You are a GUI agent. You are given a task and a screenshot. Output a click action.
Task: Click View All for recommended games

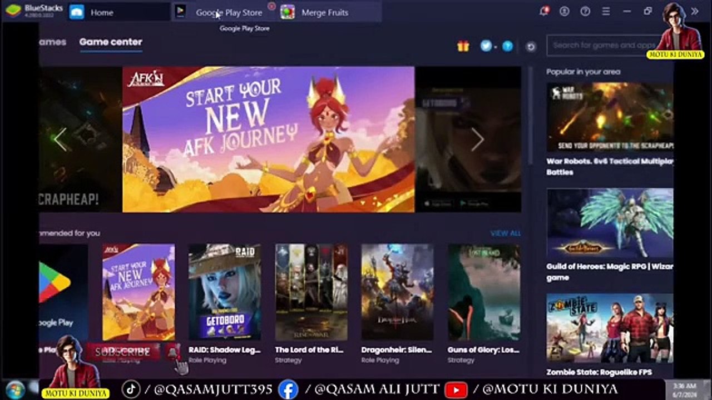coord(506,233)
